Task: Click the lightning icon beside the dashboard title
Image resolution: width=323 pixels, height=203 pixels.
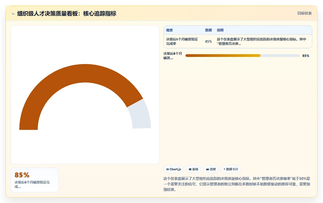Action: pos(13,14)
